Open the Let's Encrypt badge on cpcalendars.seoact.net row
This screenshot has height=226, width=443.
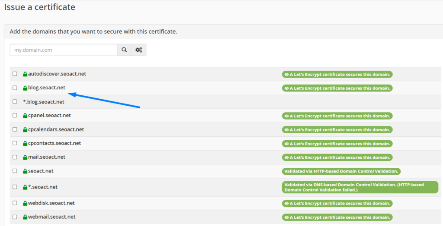click(337, 130)
